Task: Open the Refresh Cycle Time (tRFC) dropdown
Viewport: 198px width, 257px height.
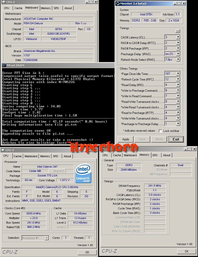Action: [x=178, y=79]
